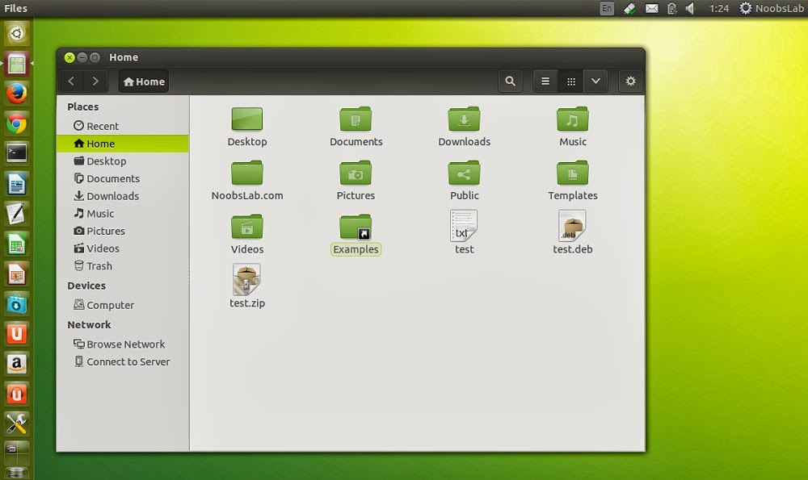Screen dimensions: 808x480
Task: Select Recent in the sidebar
Action: [122, 126]
